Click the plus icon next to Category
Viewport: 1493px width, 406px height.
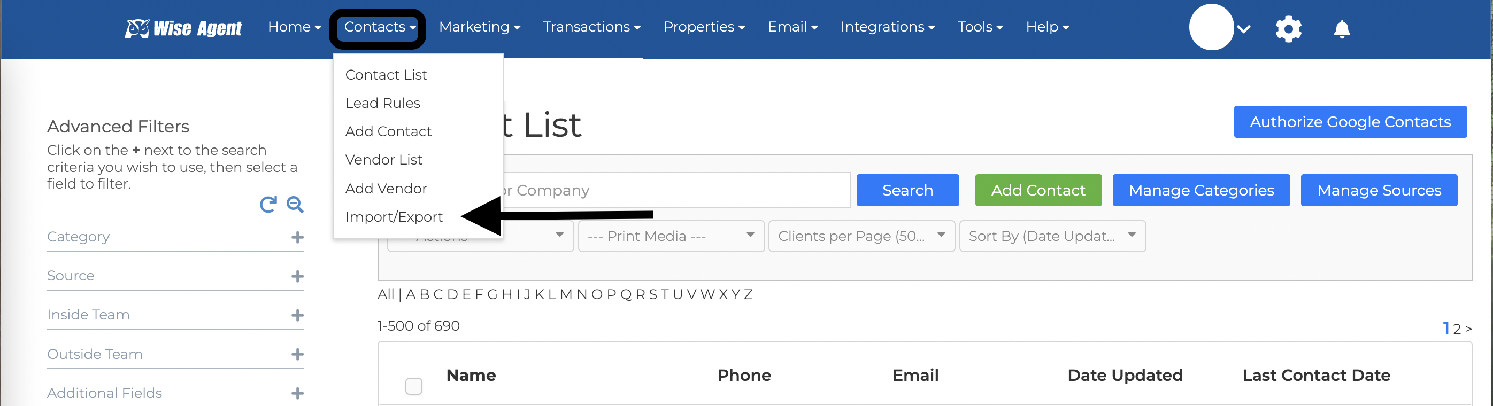click(x=297, y=238)
